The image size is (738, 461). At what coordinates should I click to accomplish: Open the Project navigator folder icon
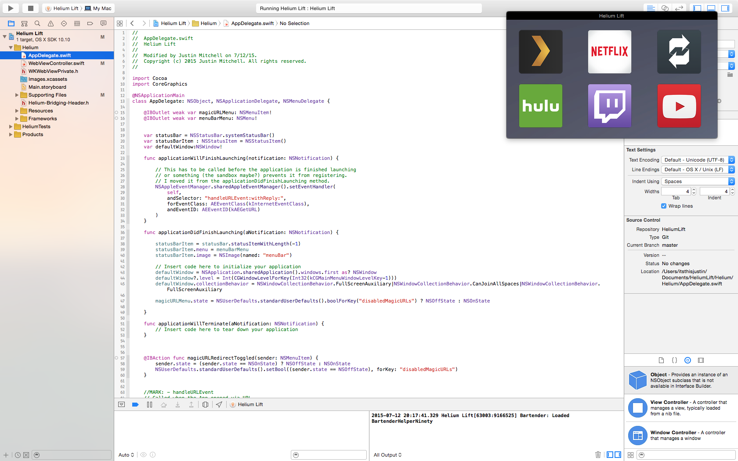(11, 23)
